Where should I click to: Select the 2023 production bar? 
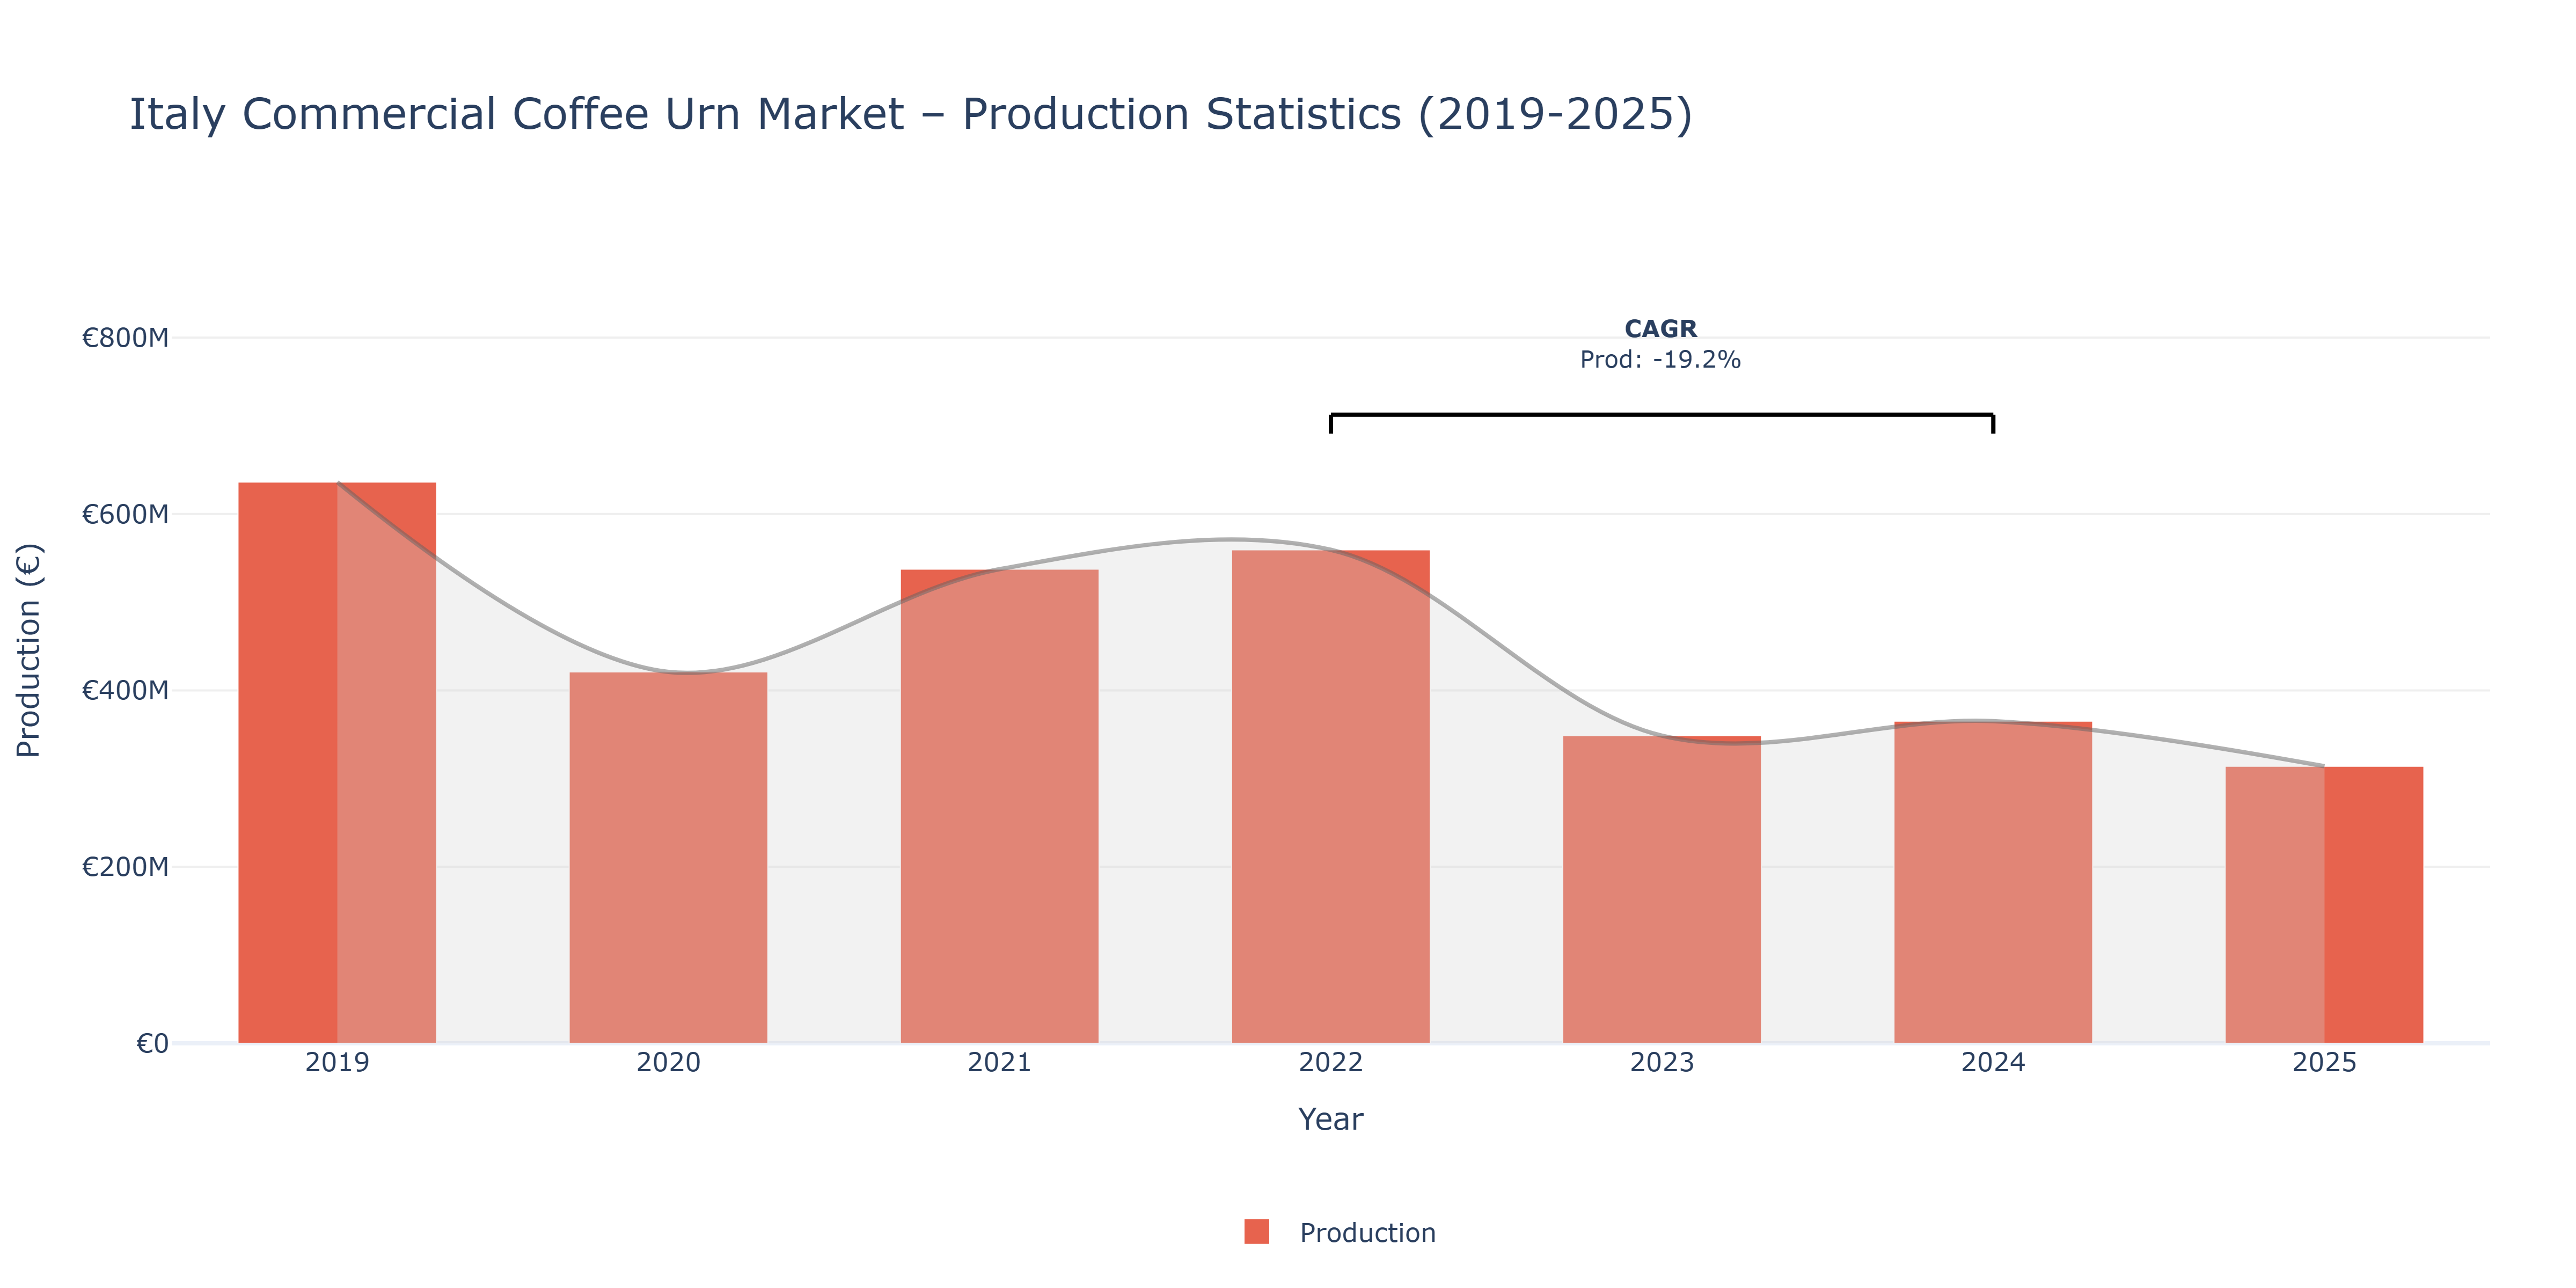point(1661,890)
